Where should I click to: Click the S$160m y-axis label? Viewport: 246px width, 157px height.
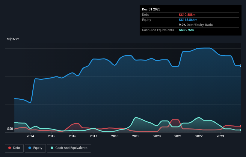pos(13,39)
